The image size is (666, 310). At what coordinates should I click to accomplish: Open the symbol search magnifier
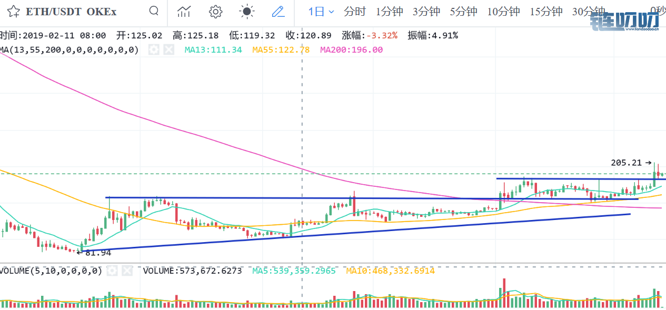click(x=154, y=11)
